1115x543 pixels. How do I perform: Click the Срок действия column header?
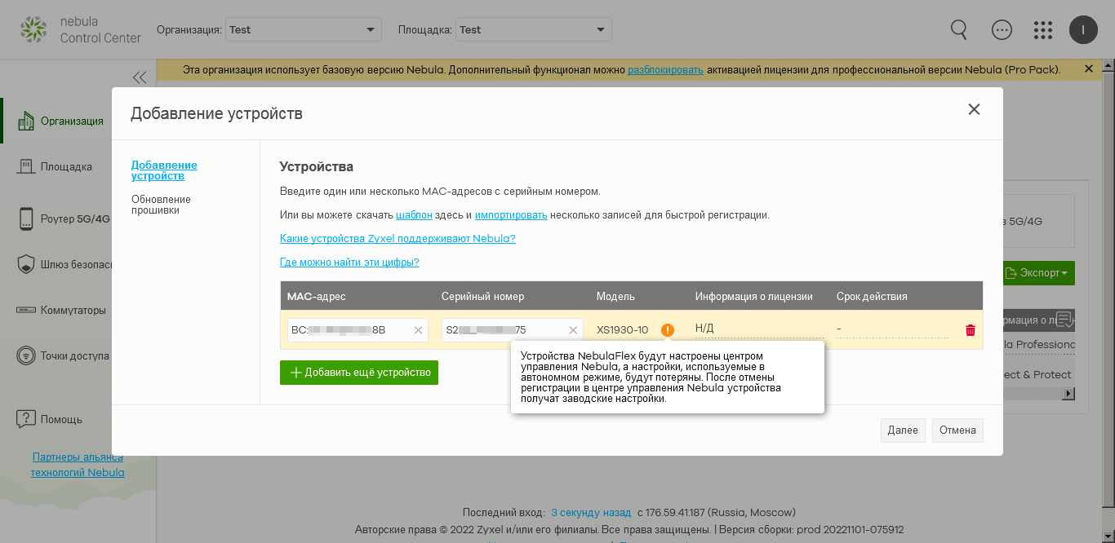click(x=872, y=296)
